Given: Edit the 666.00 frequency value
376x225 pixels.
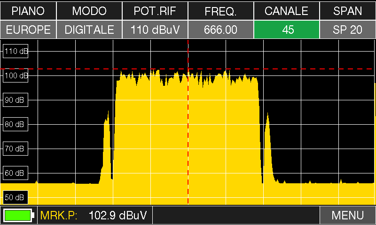Looking at the screenshot, I should tap(220, 30).
